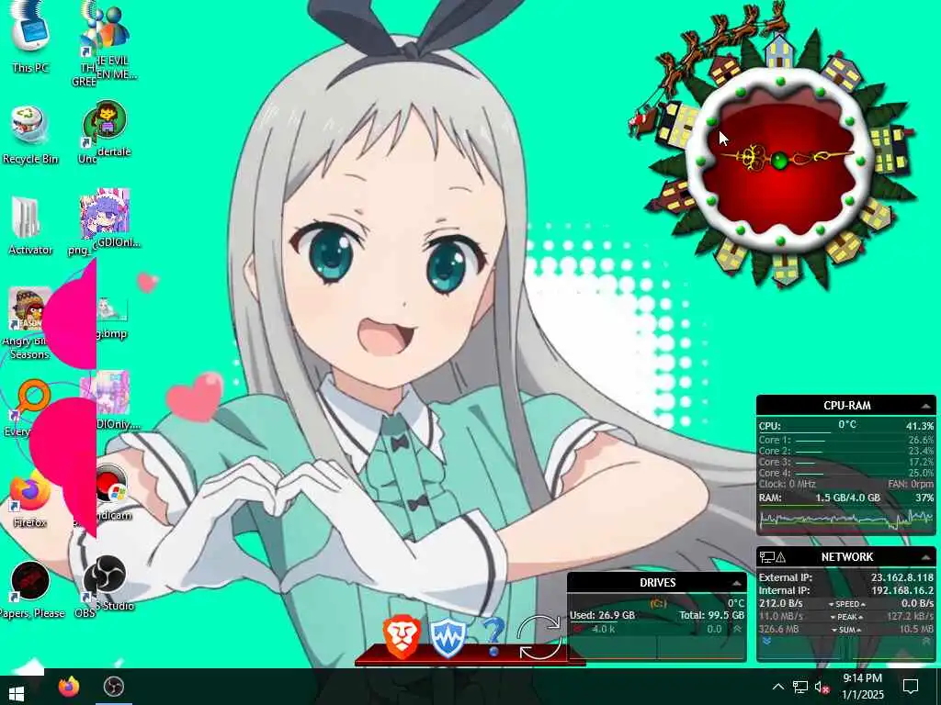Click the warning triangle in NETWORK widget
Screen dimensions: 941x705
pos(781,557)
